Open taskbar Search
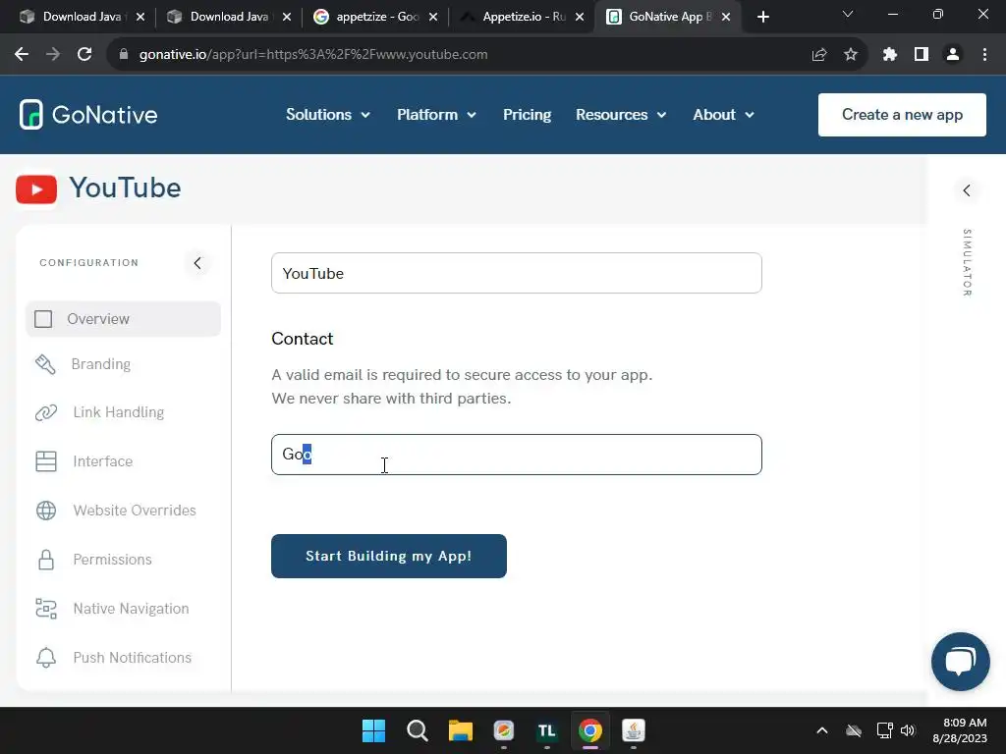 (x=417, y=730)
